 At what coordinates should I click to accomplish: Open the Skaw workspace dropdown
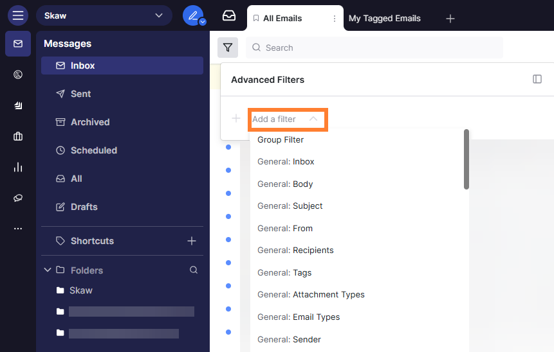point(104,15)
